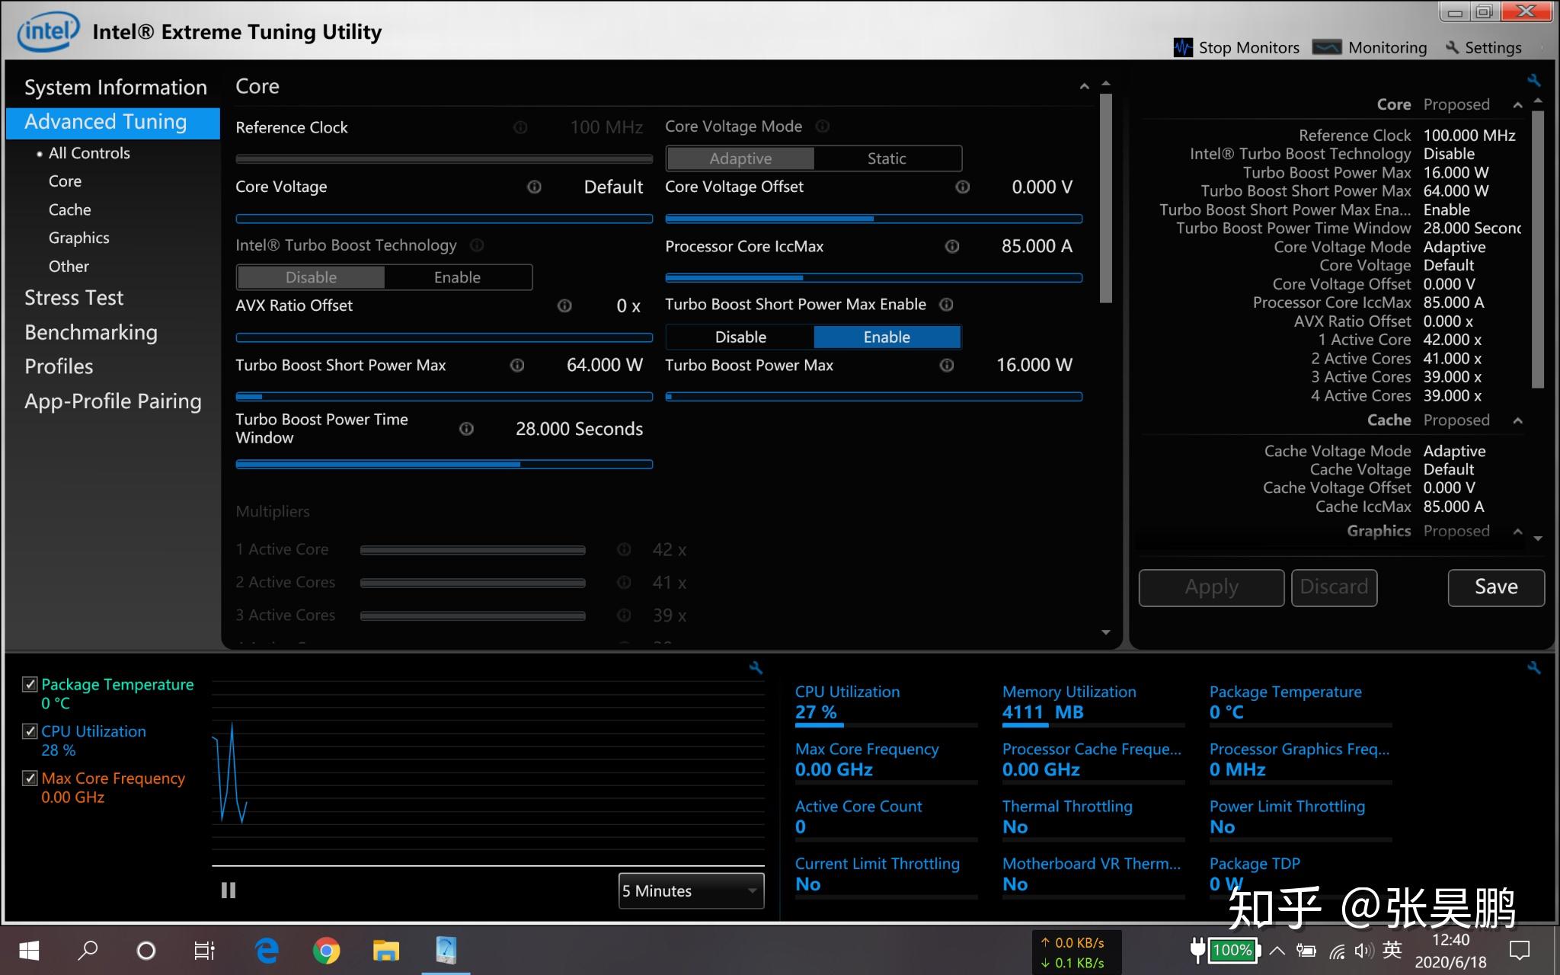This screenshot has height=975, width=1560.
Task: Click the Save button
Action: coord(1496,587)
